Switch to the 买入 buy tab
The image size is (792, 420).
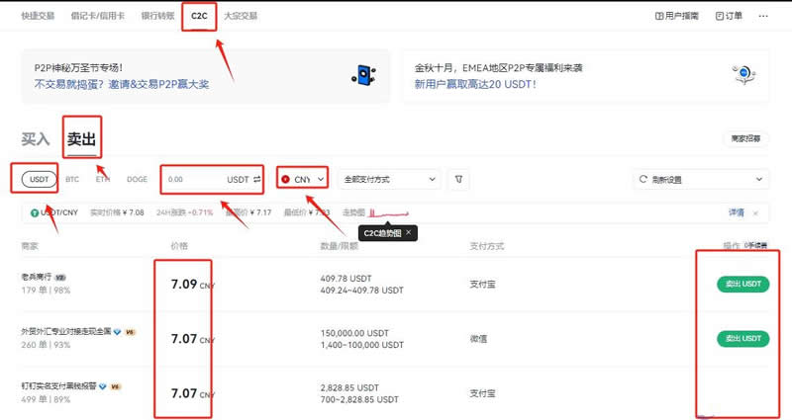36,139
